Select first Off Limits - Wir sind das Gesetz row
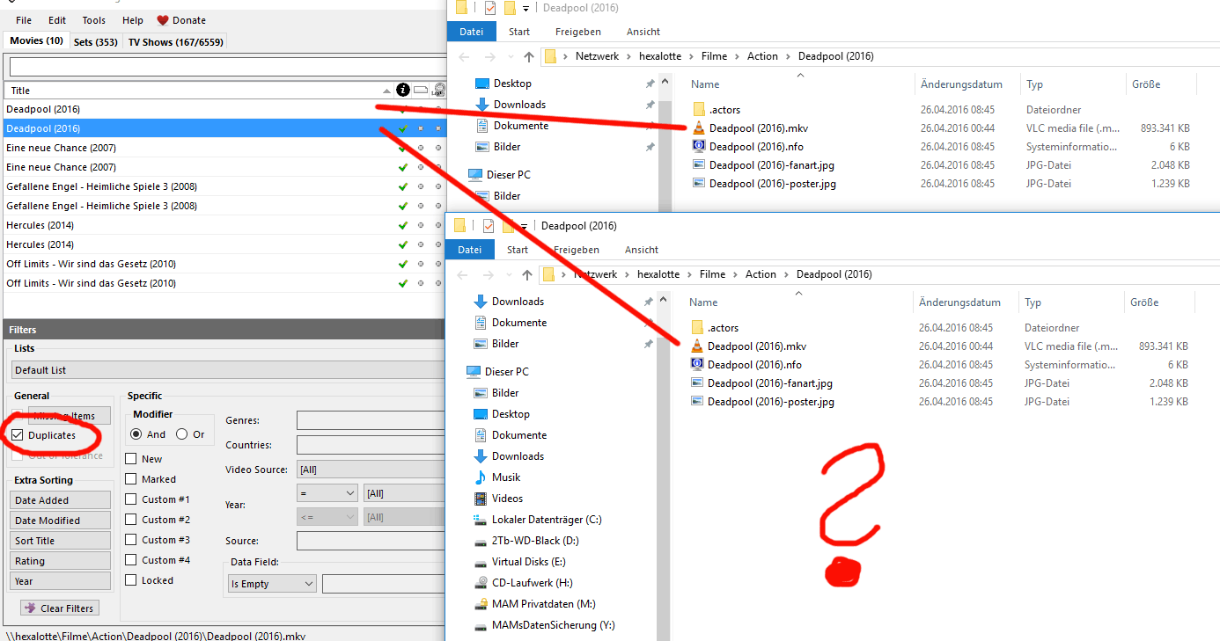The width and height of the screenshot is (1220, 641). pos(224,264)
